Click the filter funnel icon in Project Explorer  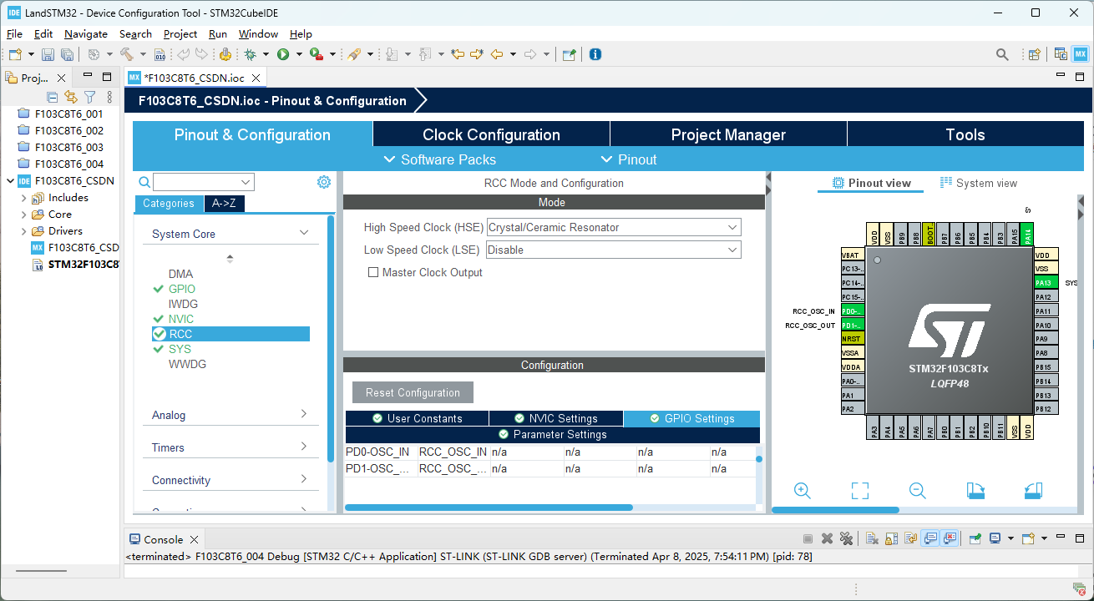[x=90, y=98]
